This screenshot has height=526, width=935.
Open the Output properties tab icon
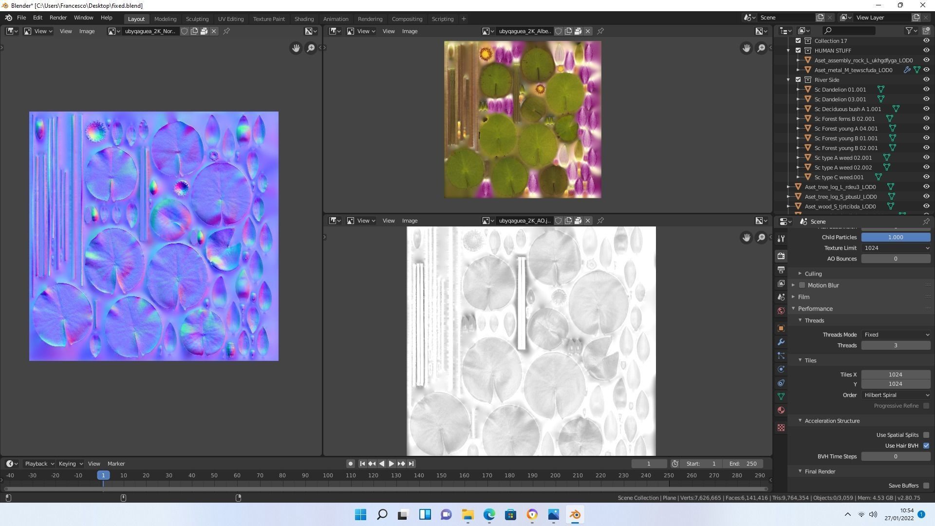[781, 270]
